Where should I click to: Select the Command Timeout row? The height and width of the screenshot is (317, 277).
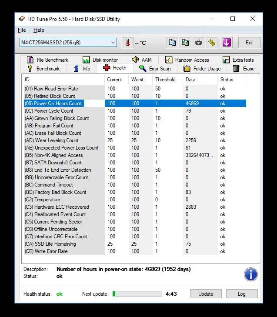[x=135, y=185]
